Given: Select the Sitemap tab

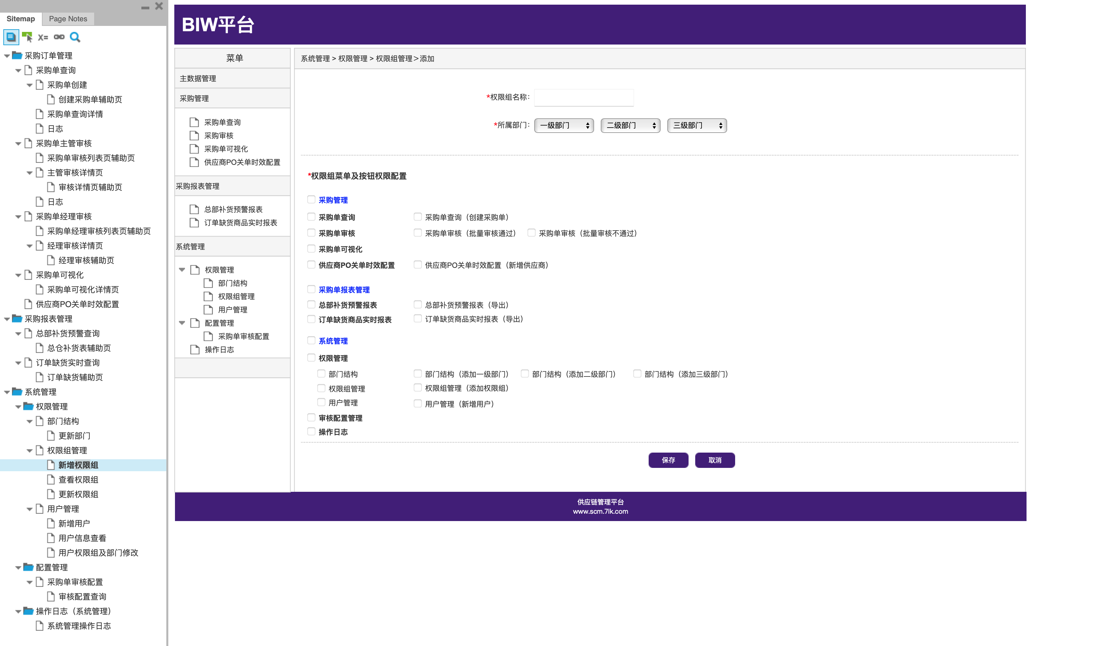Looking at the screenshot, I should (20, 19).
